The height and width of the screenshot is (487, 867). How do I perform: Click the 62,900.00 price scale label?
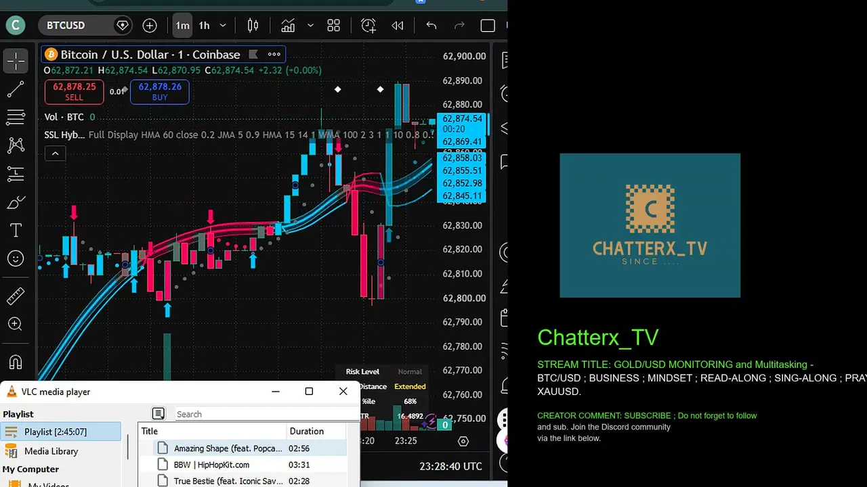[x=464, y=56]
